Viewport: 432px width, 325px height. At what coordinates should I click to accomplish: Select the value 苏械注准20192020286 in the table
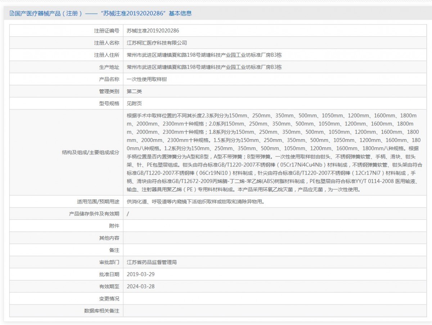click(x=153, y=31)
